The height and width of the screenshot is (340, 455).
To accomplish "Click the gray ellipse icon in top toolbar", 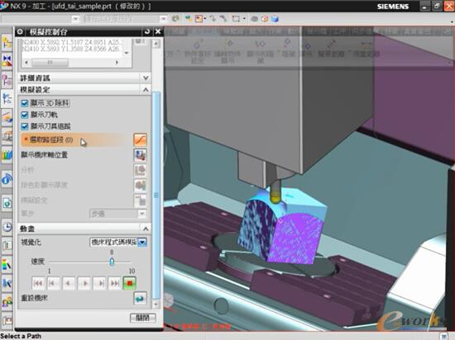I will point(255,19).
